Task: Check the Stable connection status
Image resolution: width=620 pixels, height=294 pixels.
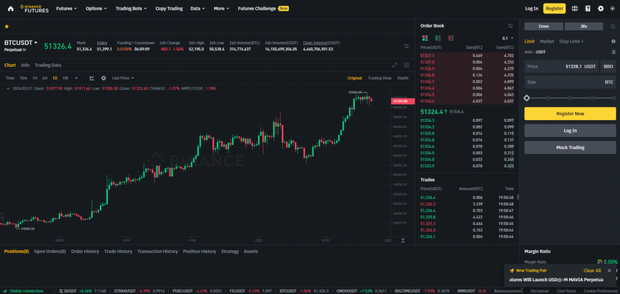Action: (24, 291)
